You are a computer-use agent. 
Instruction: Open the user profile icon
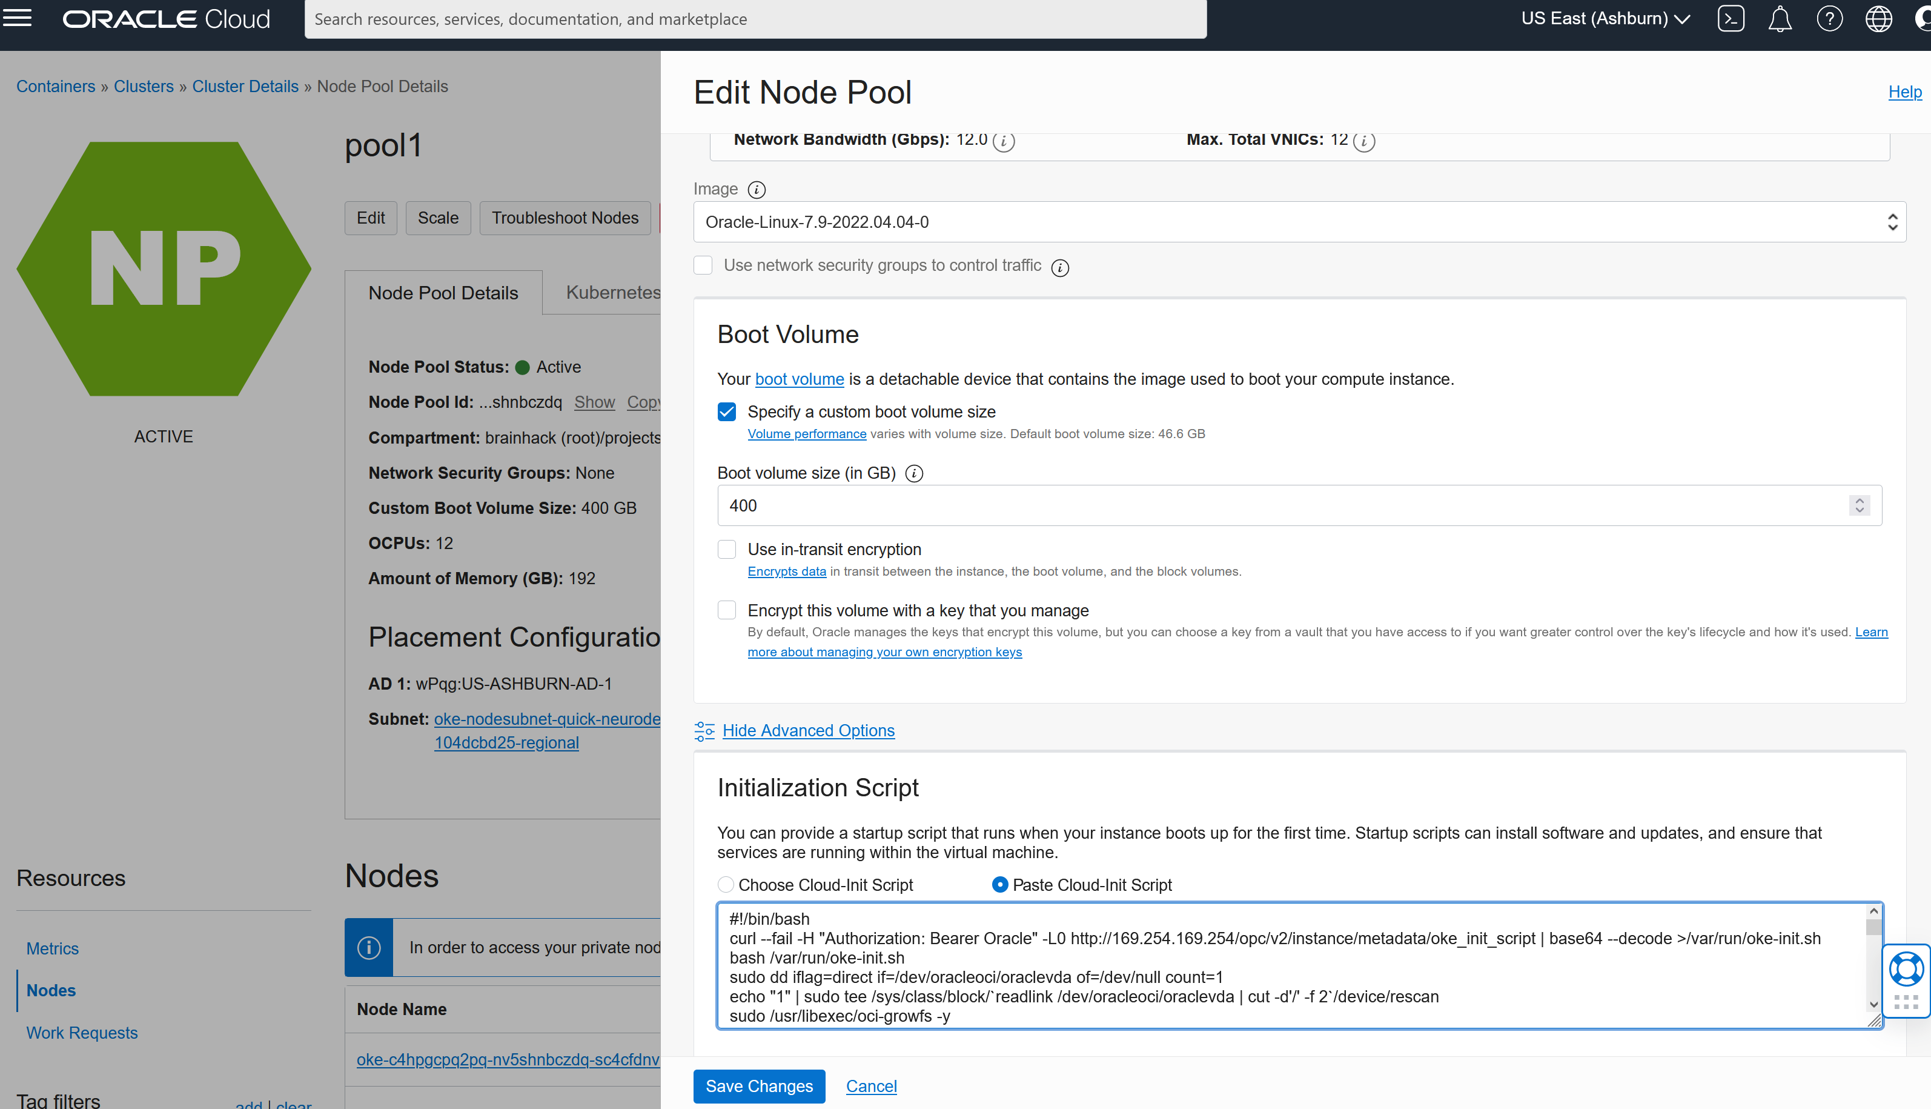point(1923,18)
